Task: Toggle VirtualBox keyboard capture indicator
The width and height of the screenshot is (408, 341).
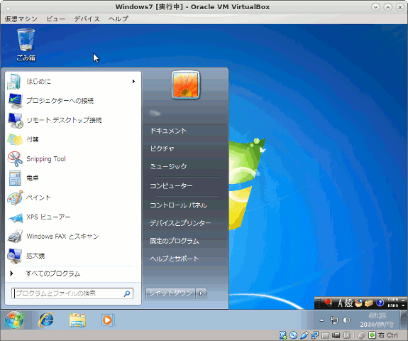Action: (x=372, y=335)
